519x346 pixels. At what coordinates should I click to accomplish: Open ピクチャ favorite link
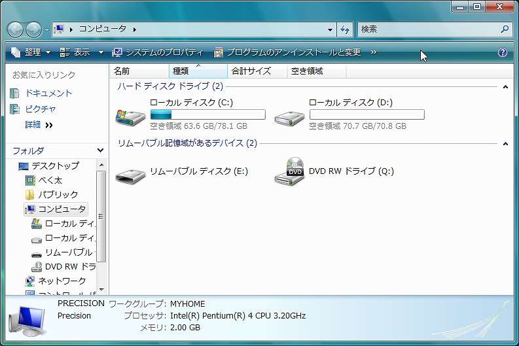pyautogui.click(x=41, y=109)
